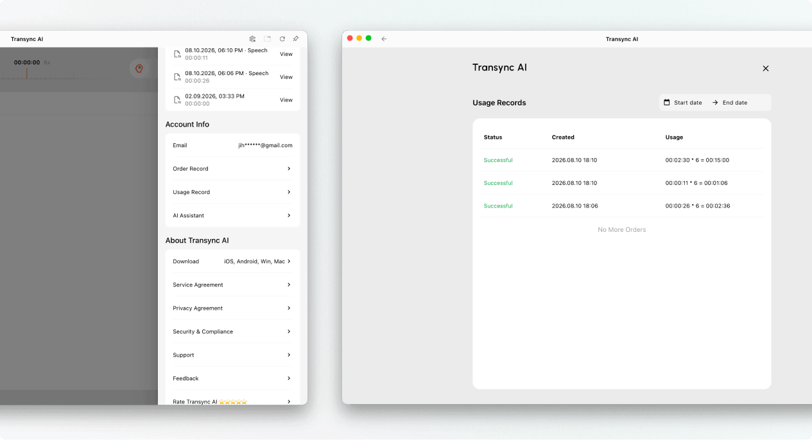Screen dimensions: 812x440
Task: Pin the left Transync AI window
Action: coord(296,39)
